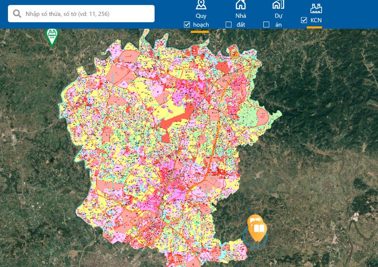
Task: Open the green KCN marker on the map
Action: pyautogui.click(x=52, y=36)
